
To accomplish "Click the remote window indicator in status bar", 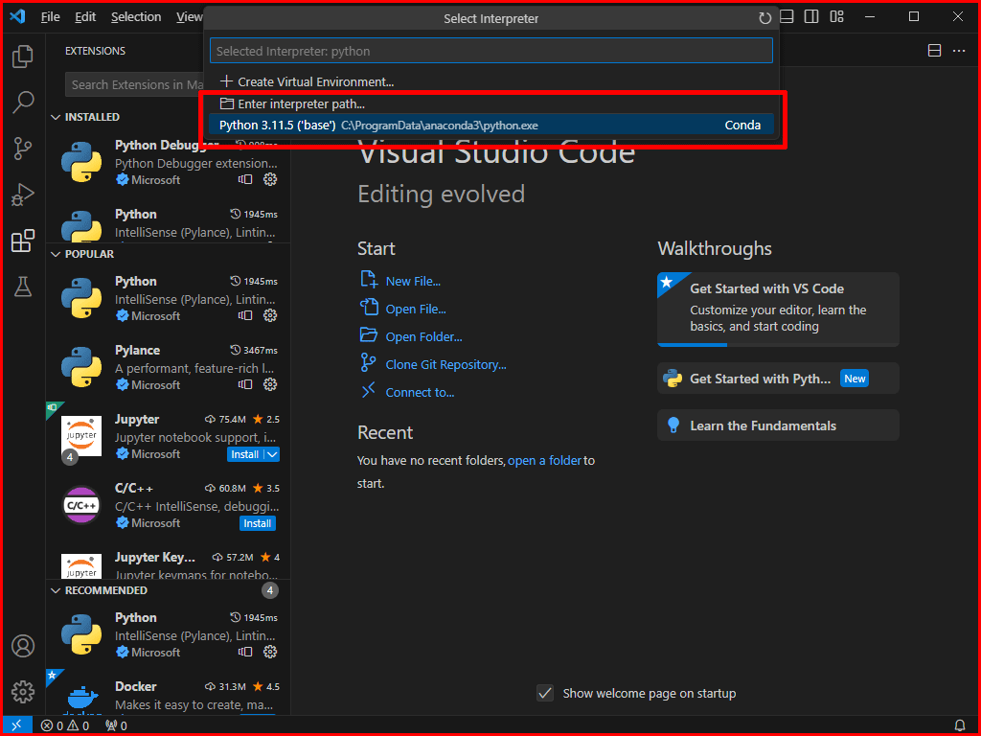I will point(17,725).
